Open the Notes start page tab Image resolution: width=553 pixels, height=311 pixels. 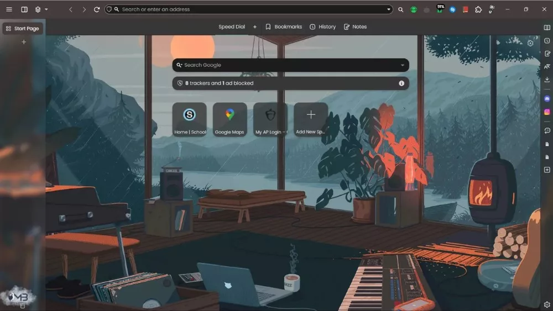pyautogui.click(x=355, y=27)
